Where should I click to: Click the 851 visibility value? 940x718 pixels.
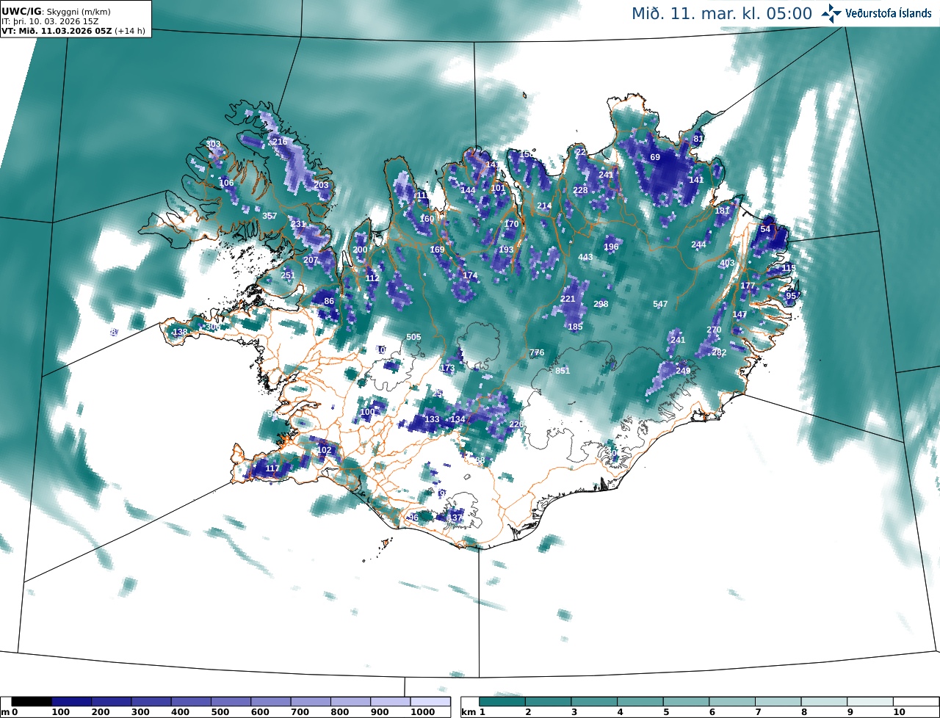pos(563,371)
